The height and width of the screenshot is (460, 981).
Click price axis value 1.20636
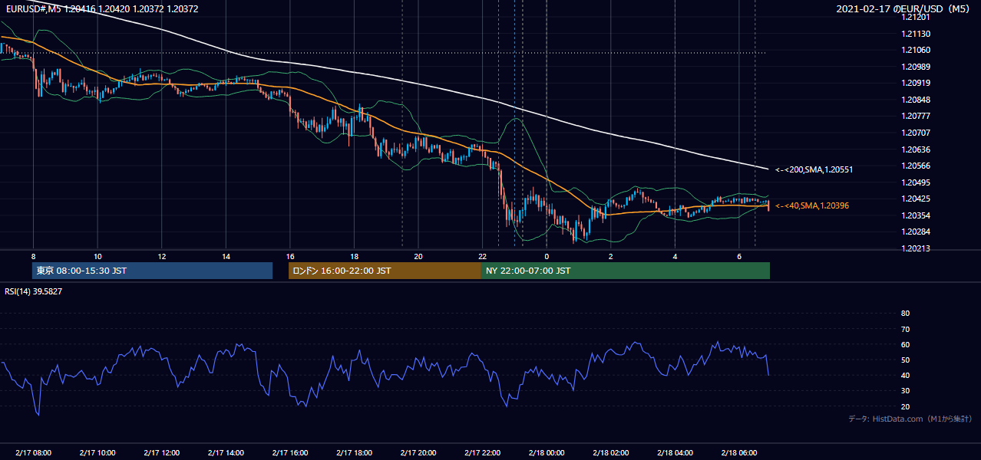point(916,149)
